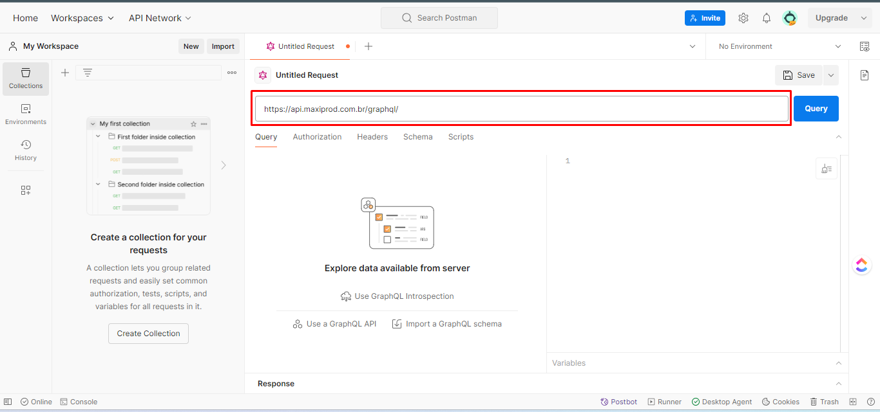This screenshot has height=412, width=880.
Task: Click the Save button
Action: pyautogui.click(x=799, y=75)
